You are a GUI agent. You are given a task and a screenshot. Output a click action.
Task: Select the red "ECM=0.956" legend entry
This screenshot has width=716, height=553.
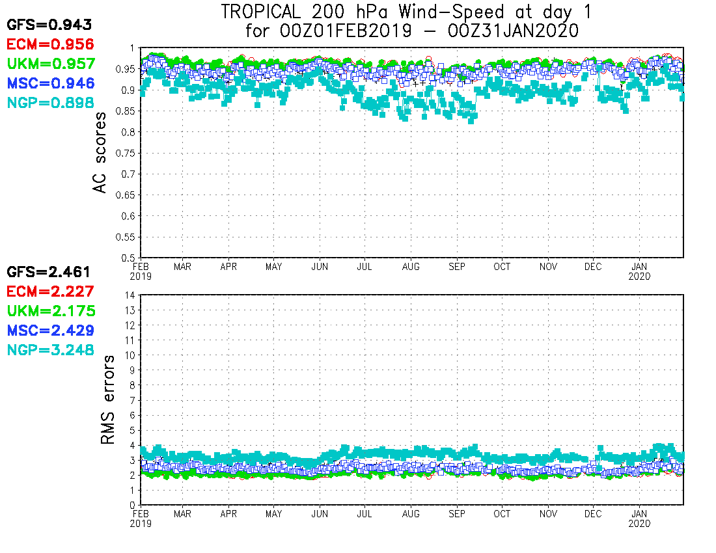coord(50,44)
